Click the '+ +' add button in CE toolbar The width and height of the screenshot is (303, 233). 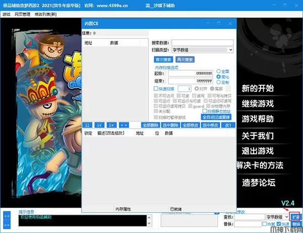pos(124,125)
